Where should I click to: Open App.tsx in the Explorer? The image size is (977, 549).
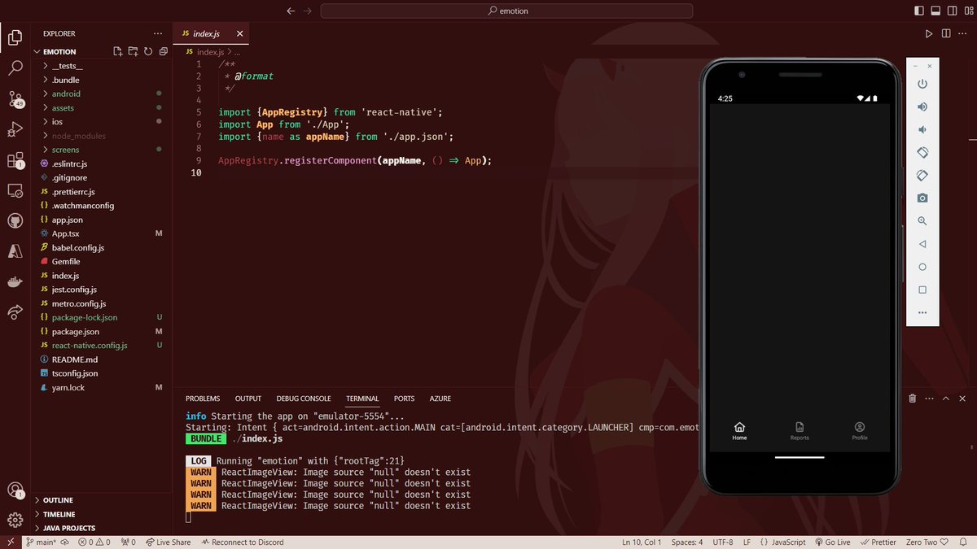65,233
